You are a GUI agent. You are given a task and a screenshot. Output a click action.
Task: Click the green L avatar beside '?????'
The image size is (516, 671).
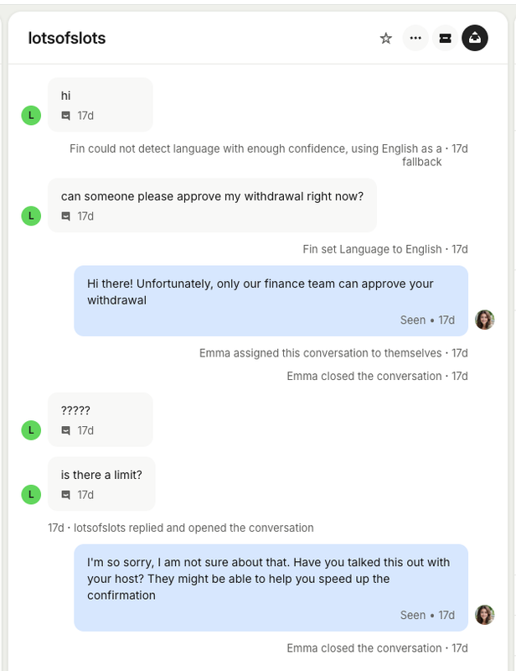tap(31, 430)
